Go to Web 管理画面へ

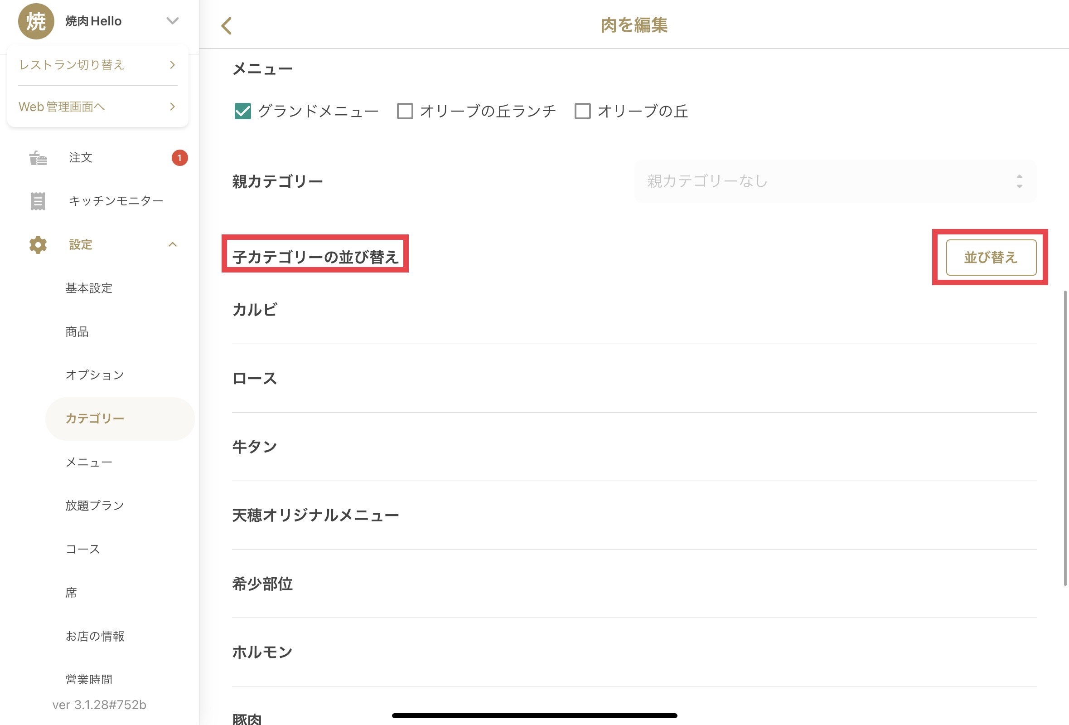click(97, 107)
